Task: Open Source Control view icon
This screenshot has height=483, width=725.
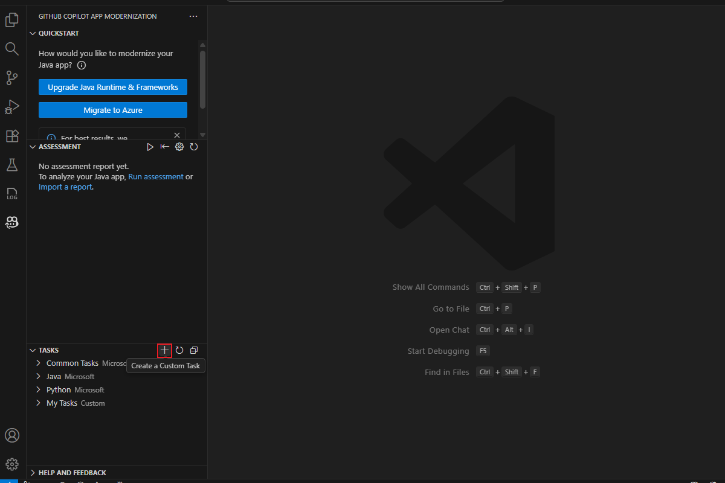Action: point(12,78)
